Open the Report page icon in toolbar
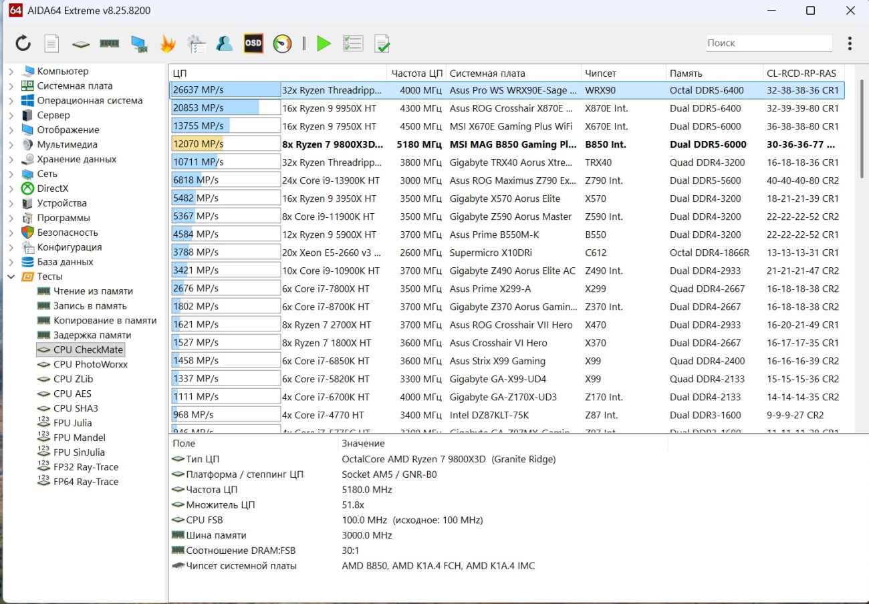 [x=52, y=44]
